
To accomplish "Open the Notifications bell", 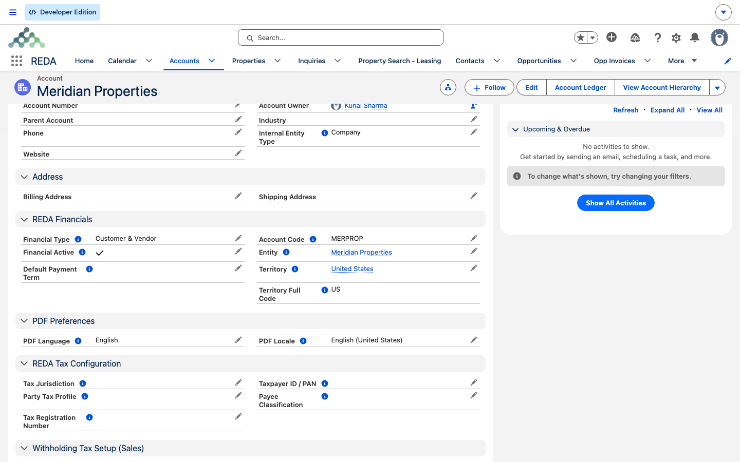I will tap(695, 37).
